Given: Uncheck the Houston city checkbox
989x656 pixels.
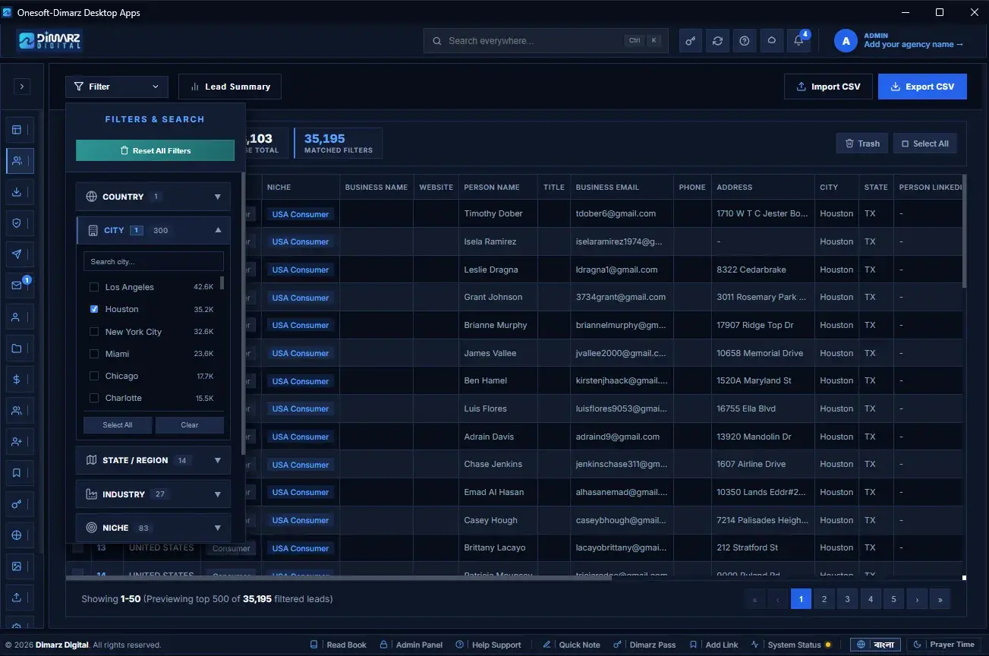Looking at the screenshot, I should tap(94, 309).
